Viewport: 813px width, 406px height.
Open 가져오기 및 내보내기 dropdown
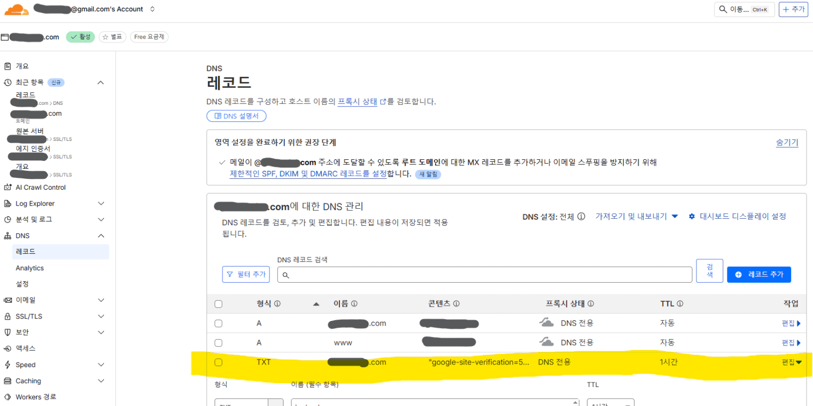pos(636,216)
